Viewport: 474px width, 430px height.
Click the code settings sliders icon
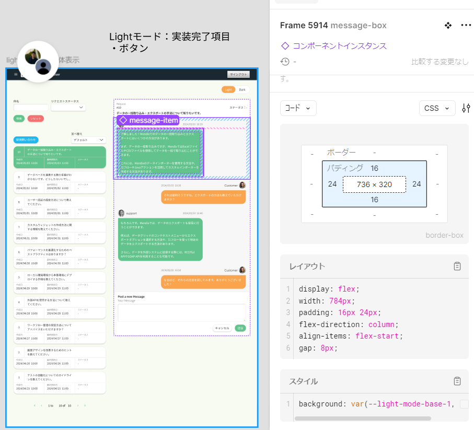[x=466, y=108]
